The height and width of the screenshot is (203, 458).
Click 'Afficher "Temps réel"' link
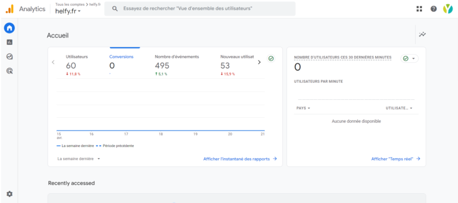point(396,159)
